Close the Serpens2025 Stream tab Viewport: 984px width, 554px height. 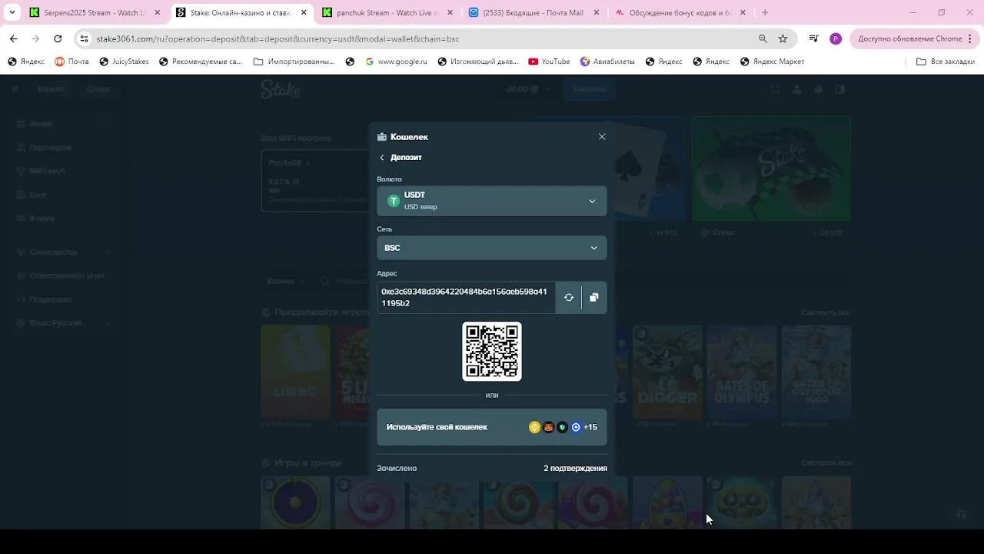point(158,12)
